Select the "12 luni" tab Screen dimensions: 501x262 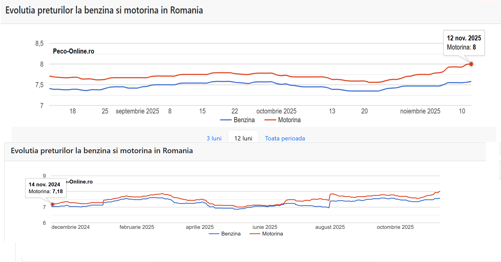(x=243, y=138)
